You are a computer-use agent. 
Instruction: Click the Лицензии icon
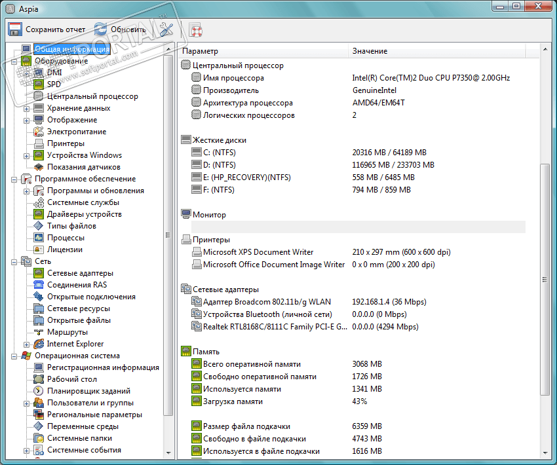click(39, 250)
